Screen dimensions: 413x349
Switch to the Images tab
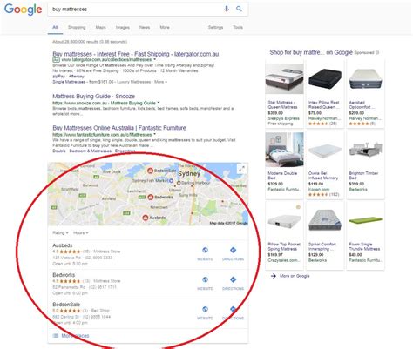click(x=123, y=27)
